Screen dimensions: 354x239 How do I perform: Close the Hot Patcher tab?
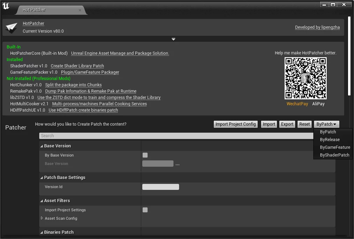[80, 10]
